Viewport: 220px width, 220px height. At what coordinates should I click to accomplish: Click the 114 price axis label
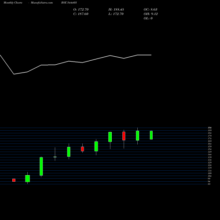point(210,171)
